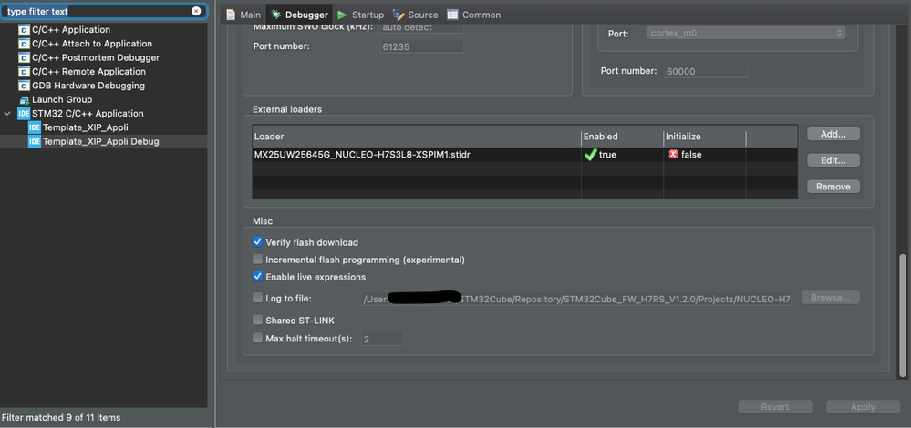Clear the filter text with the X icon
The image size is (911, 428).
[196, 11]
